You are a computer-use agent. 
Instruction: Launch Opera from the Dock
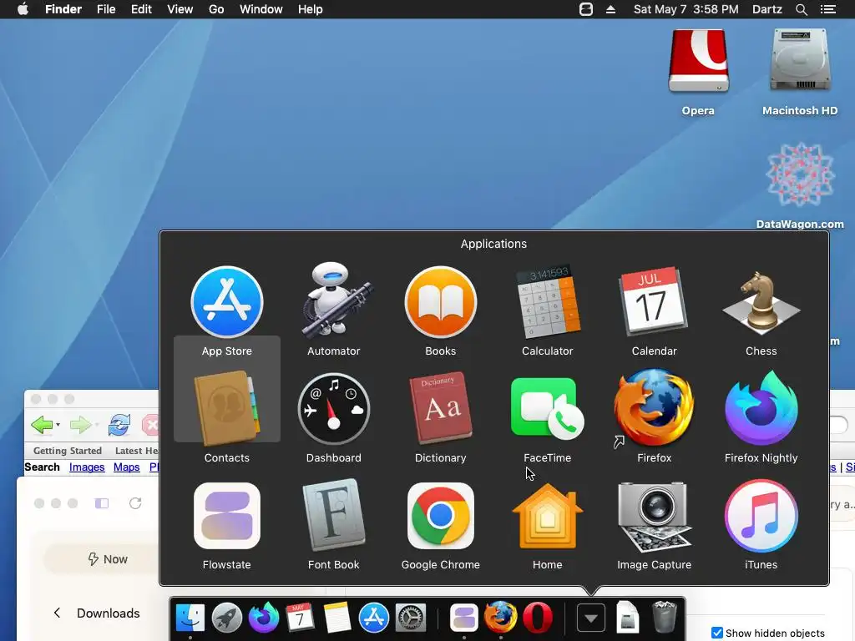coord(537,618)
